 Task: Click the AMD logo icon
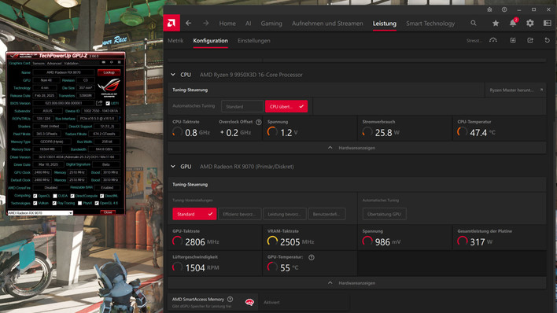click(172, 23)
